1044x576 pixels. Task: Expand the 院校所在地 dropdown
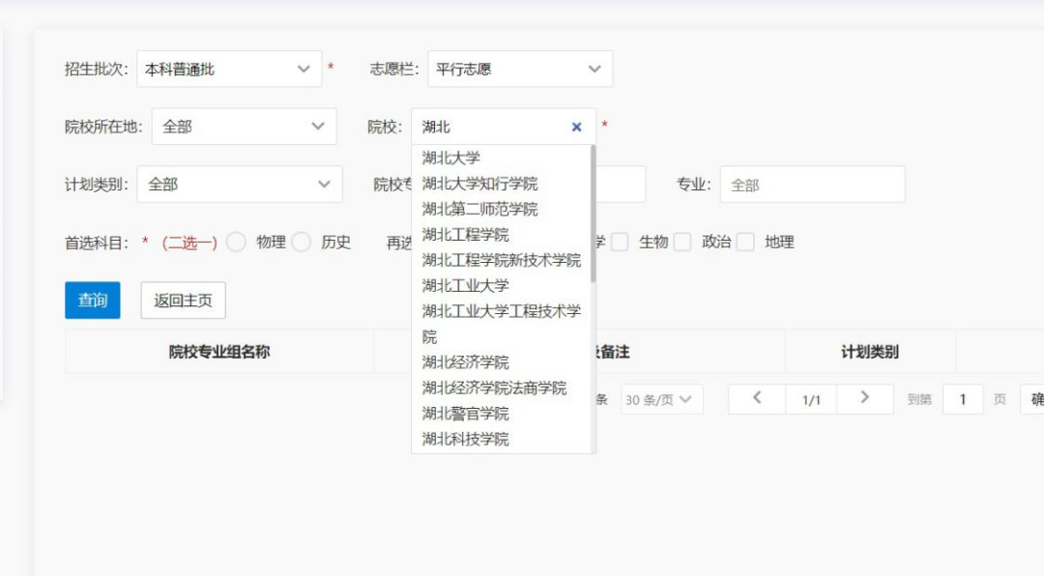[245, 127]
